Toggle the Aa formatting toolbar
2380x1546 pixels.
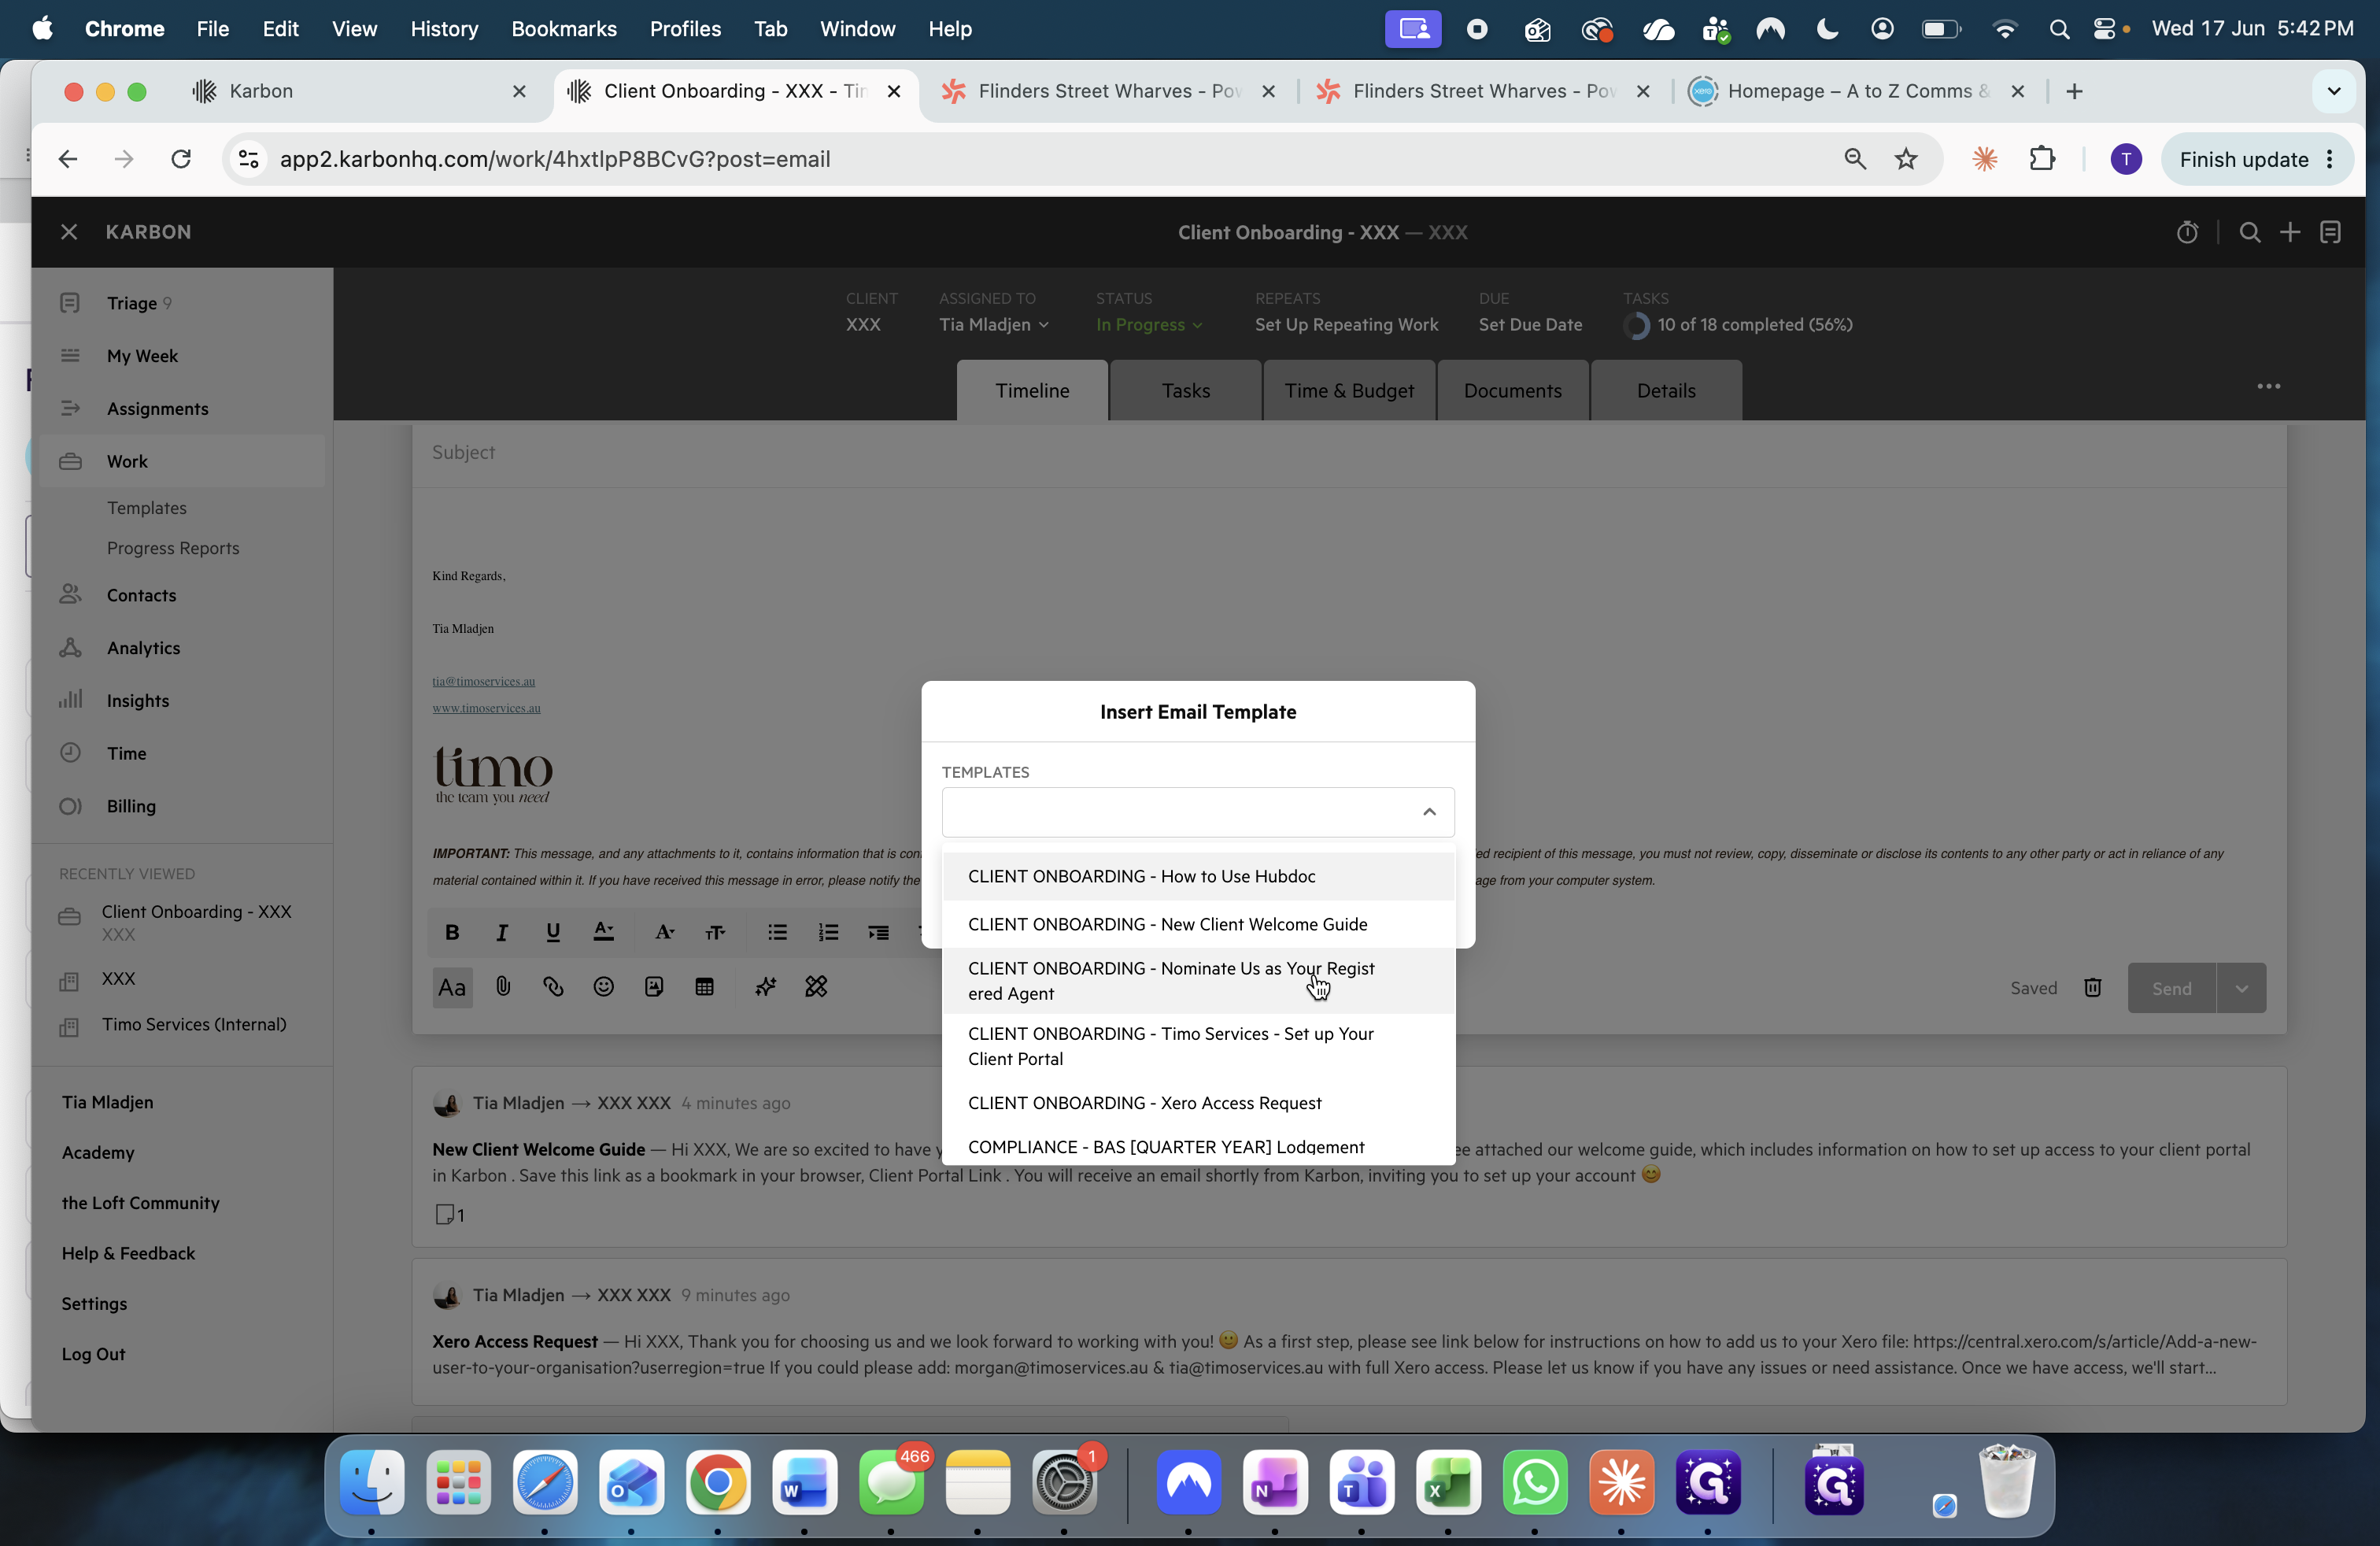point(452,988)
